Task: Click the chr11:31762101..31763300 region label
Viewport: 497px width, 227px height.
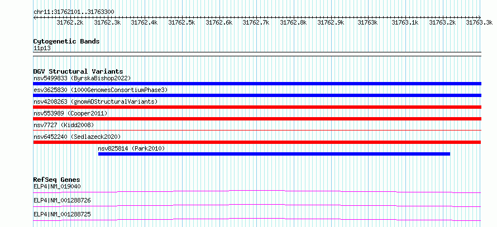Action: (74, 12)
